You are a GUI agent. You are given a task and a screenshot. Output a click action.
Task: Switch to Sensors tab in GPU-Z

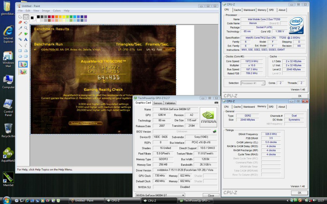[x=158, y=103]
